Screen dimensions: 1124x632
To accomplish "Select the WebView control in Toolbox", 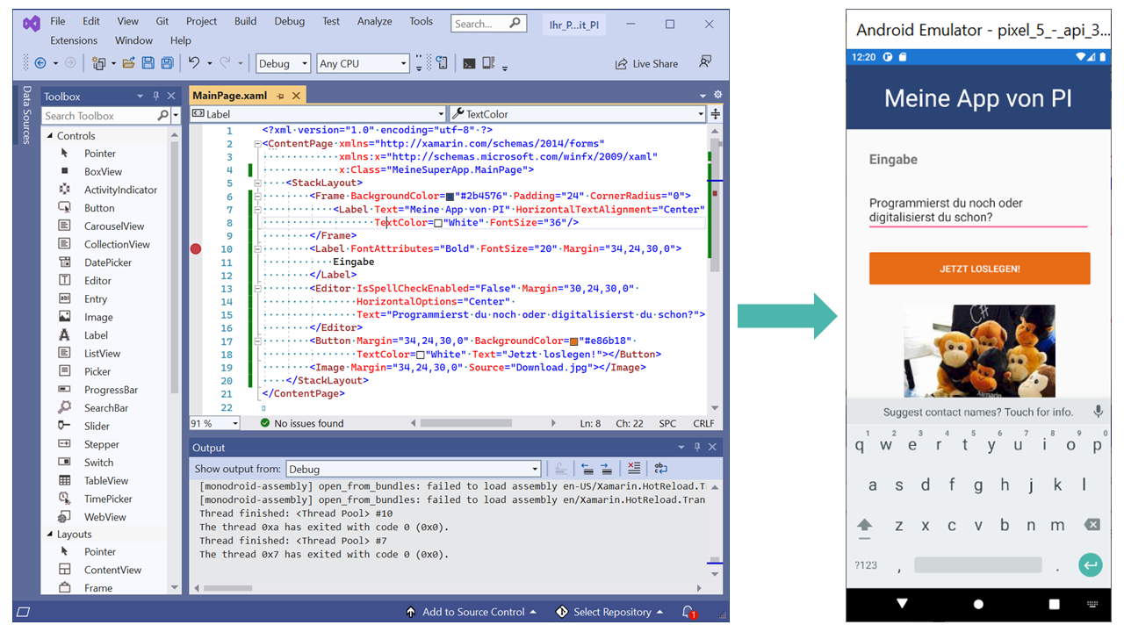I will click(105, 517).
